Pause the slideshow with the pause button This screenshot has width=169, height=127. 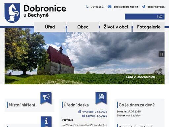pos(161,54)
